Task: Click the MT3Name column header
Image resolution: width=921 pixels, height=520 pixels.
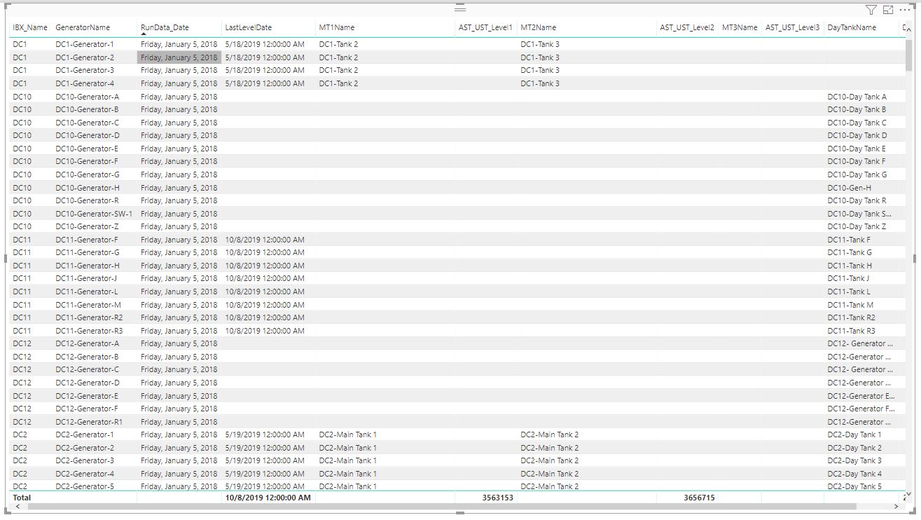Action: tap(740, 27)
